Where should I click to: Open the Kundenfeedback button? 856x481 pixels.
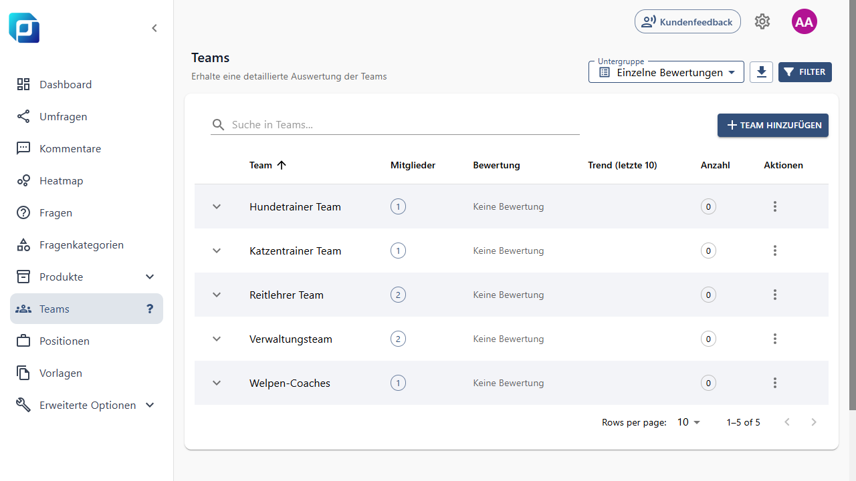tap(687, 21)
